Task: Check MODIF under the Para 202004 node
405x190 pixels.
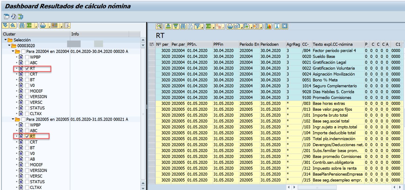Action: pos(27,91)
